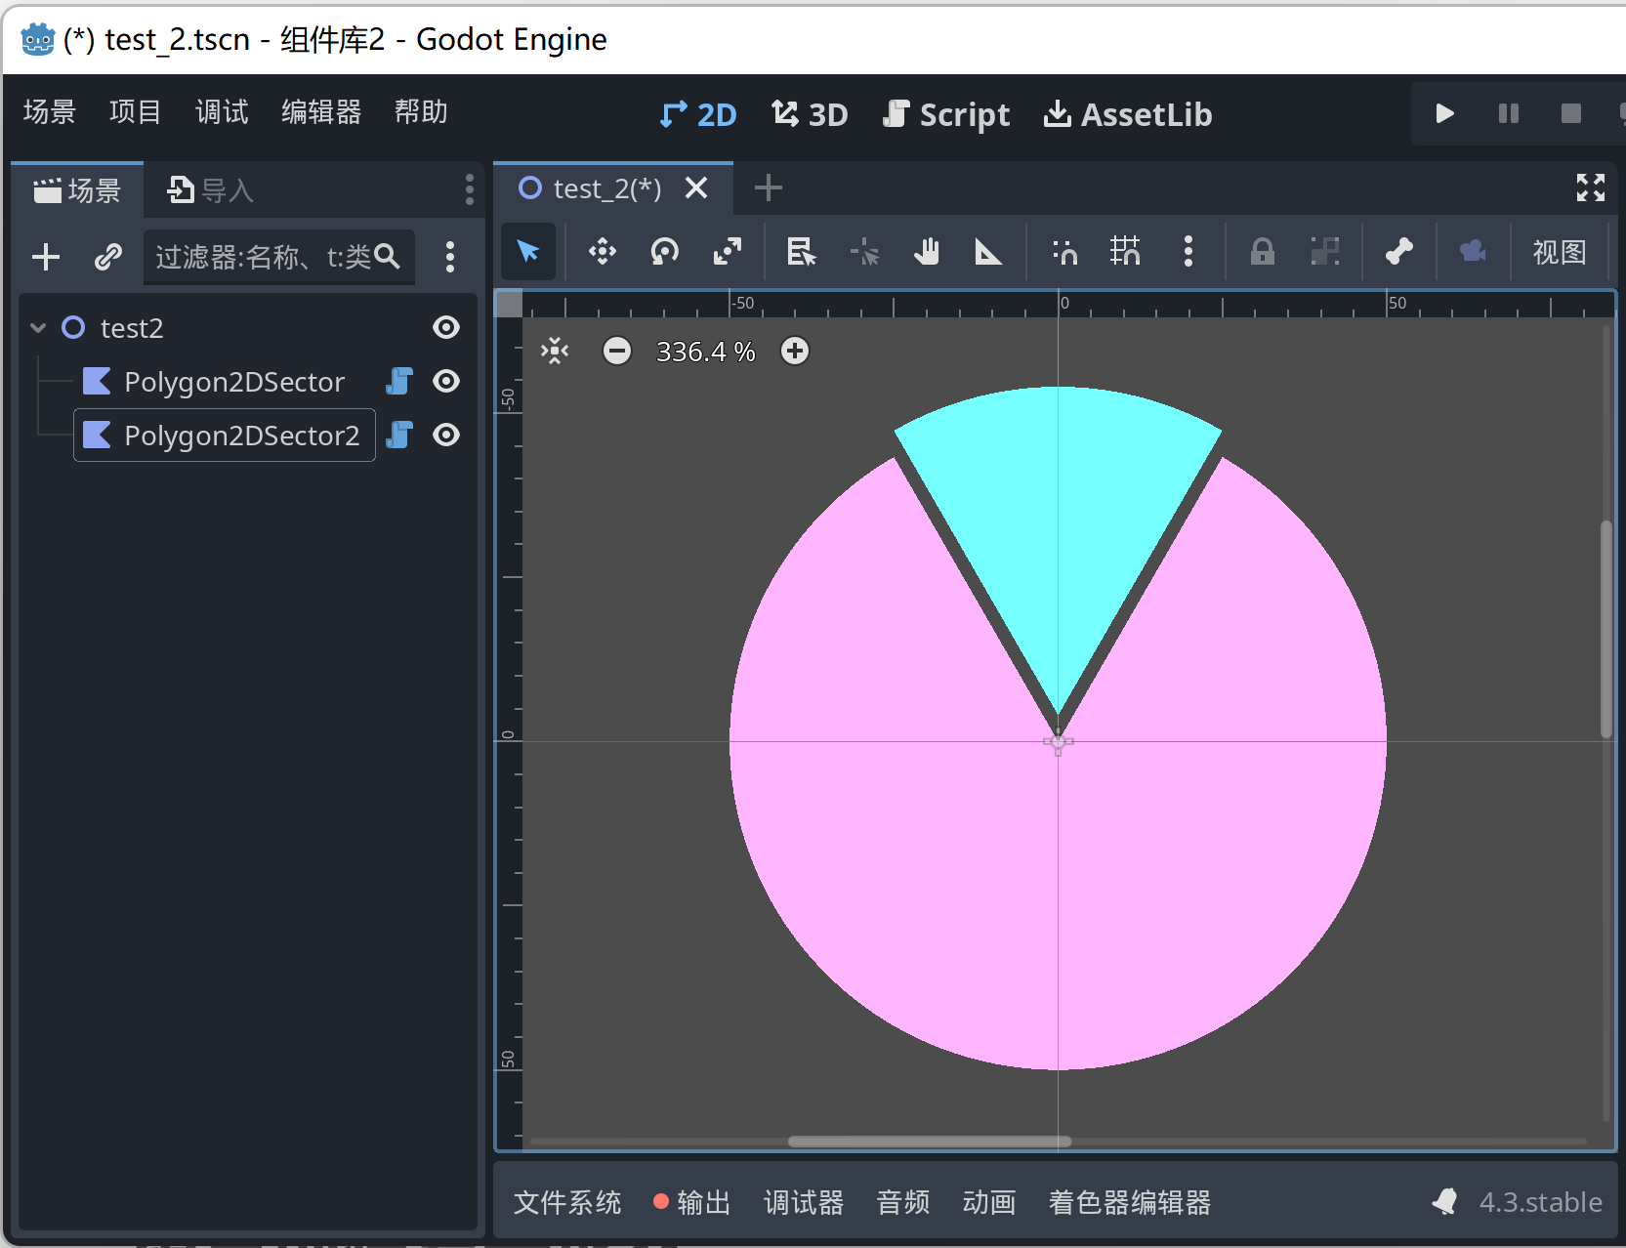The width and height of the screenshot is (1626, 1248).
Task: Instantiate child scene link icon
Action: (x=107, y=257)
